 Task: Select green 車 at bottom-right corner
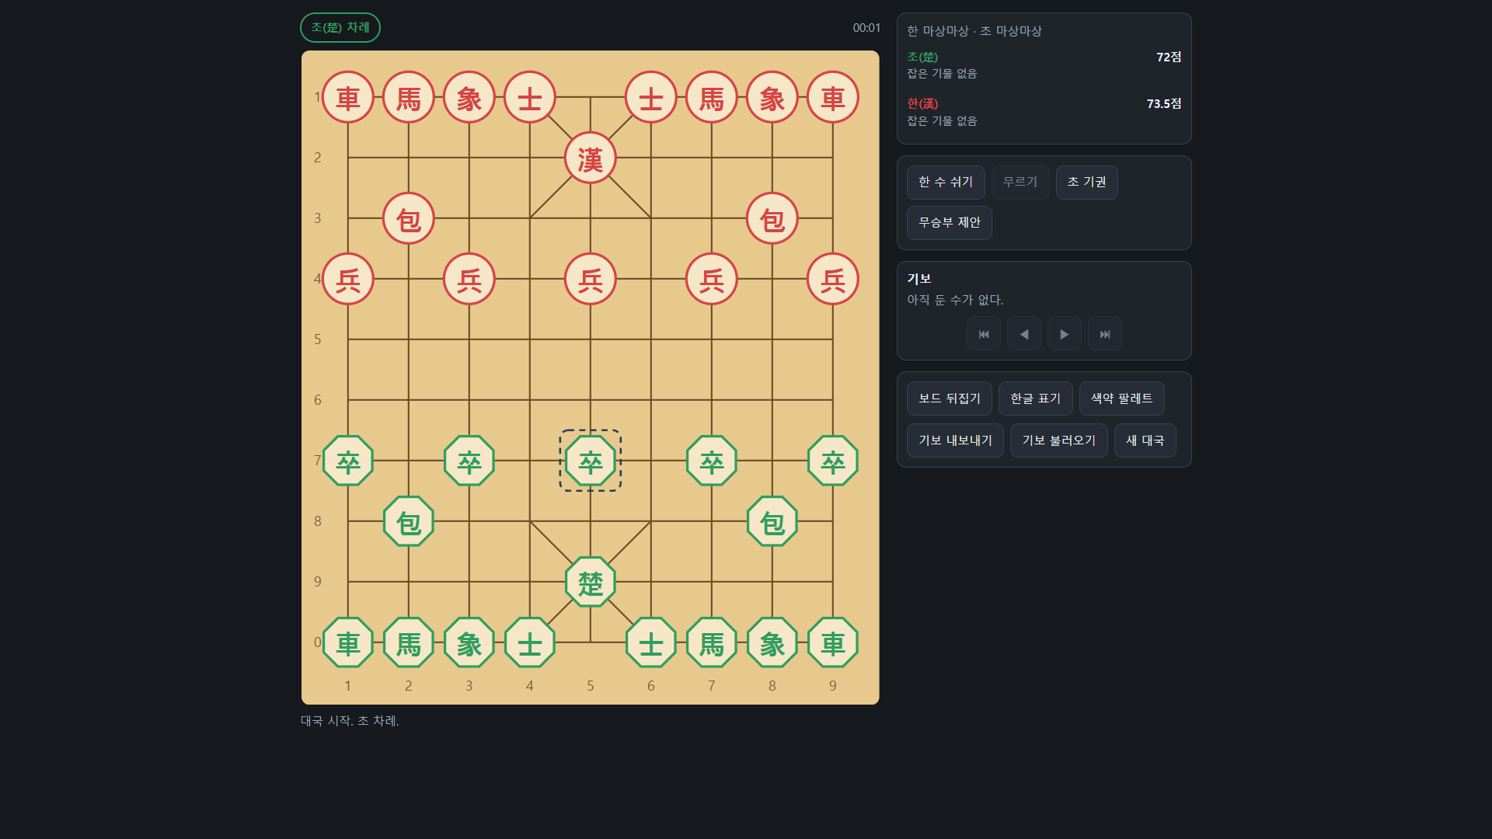point(832,642)
